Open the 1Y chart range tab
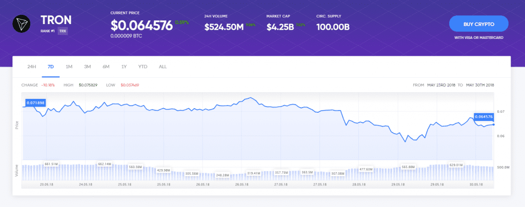525x207 pixels. [124, 67]
